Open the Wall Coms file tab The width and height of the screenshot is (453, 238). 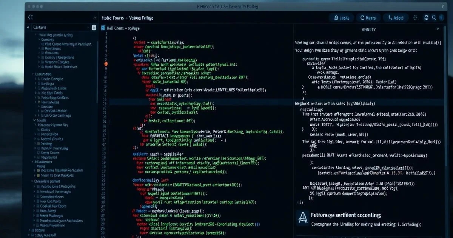[x=120, y=28]
